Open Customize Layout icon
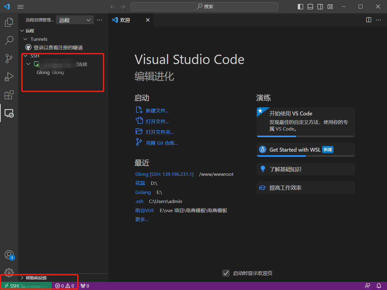Viewport: 387px width, 290px height. tap(330, 7)
